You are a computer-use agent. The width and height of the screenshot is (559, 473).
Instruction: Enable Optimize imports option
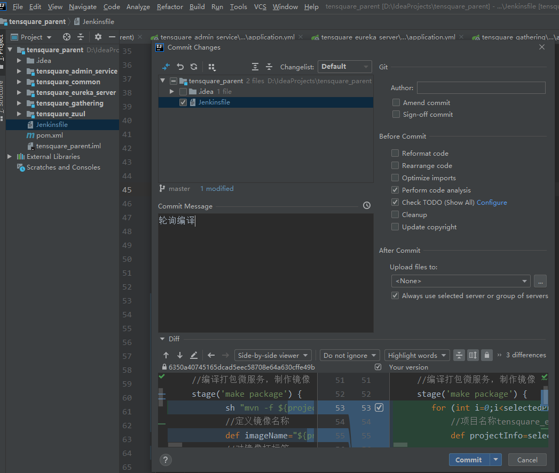[x=395, y=178]
